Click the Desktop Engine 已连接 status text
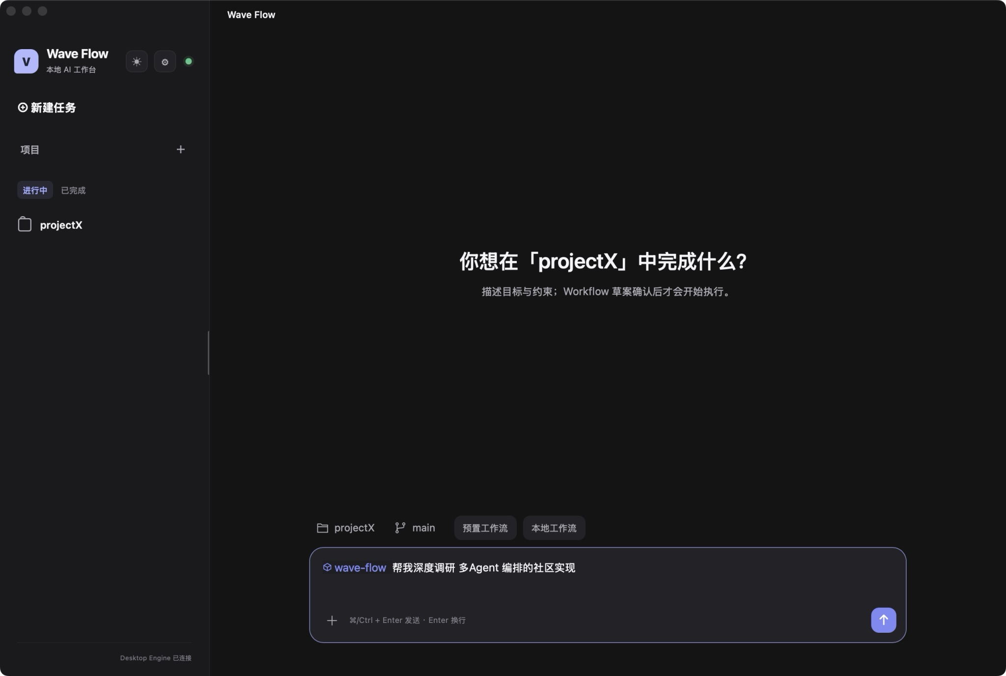 coord(156,658)
